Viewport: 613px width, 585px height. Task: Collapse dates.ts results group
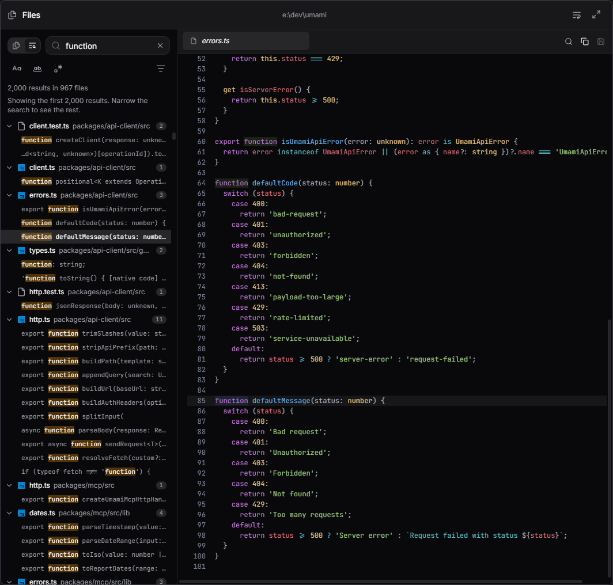[x=9, y=512]
